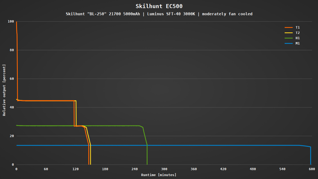Click the T2 legend label
318x179 pixels.
298,33
